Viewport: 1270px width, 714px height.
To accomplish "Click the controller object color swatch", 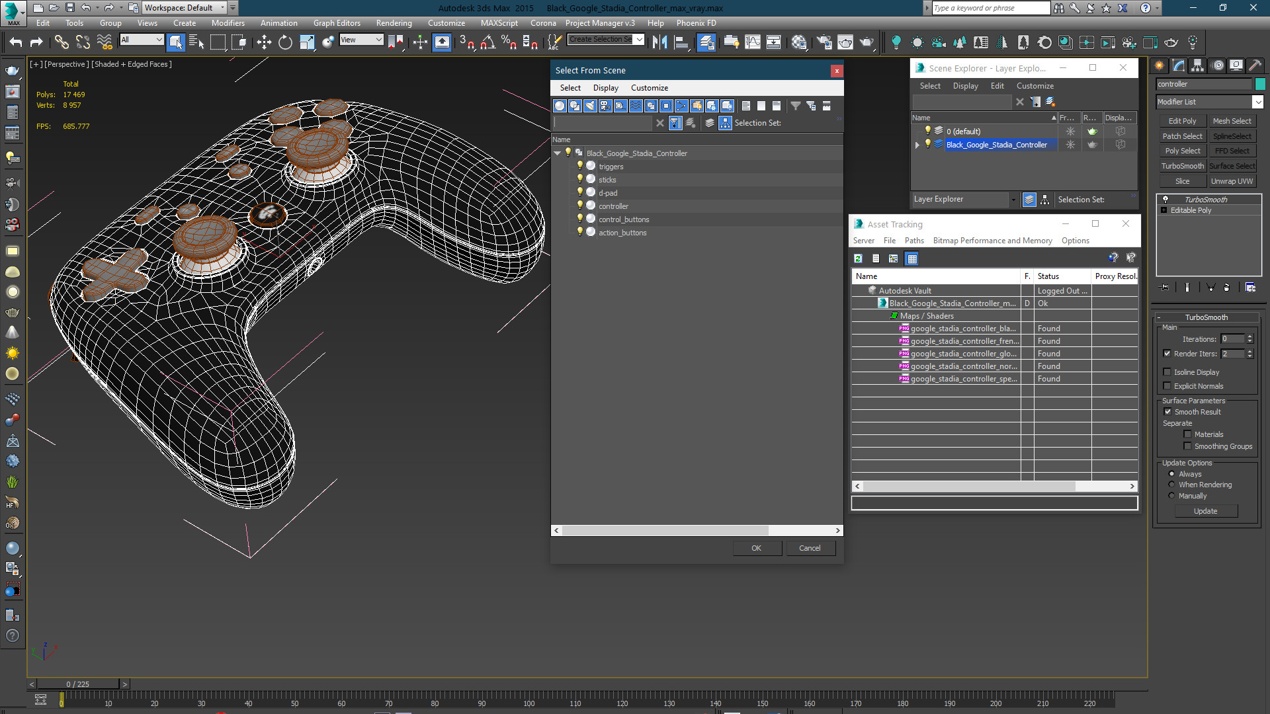I will 1260,84.
